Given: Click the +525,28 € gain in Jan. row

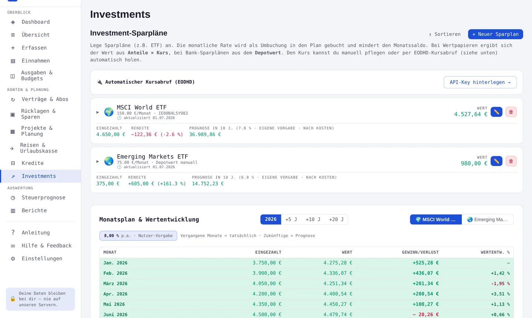Looking at the screenshot, I should 426,263.
